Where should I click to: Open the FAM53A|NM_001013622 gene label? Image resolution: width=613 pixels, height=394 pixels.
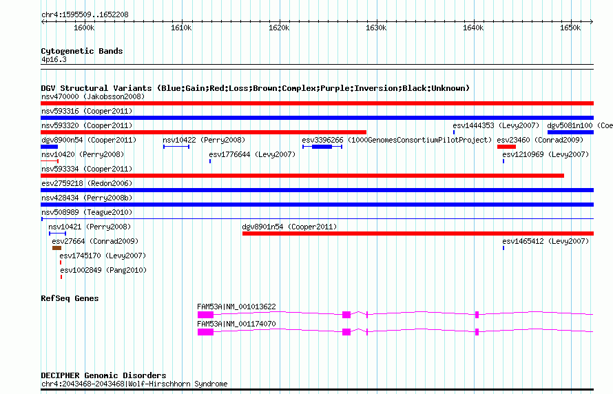tap(236, 307)
